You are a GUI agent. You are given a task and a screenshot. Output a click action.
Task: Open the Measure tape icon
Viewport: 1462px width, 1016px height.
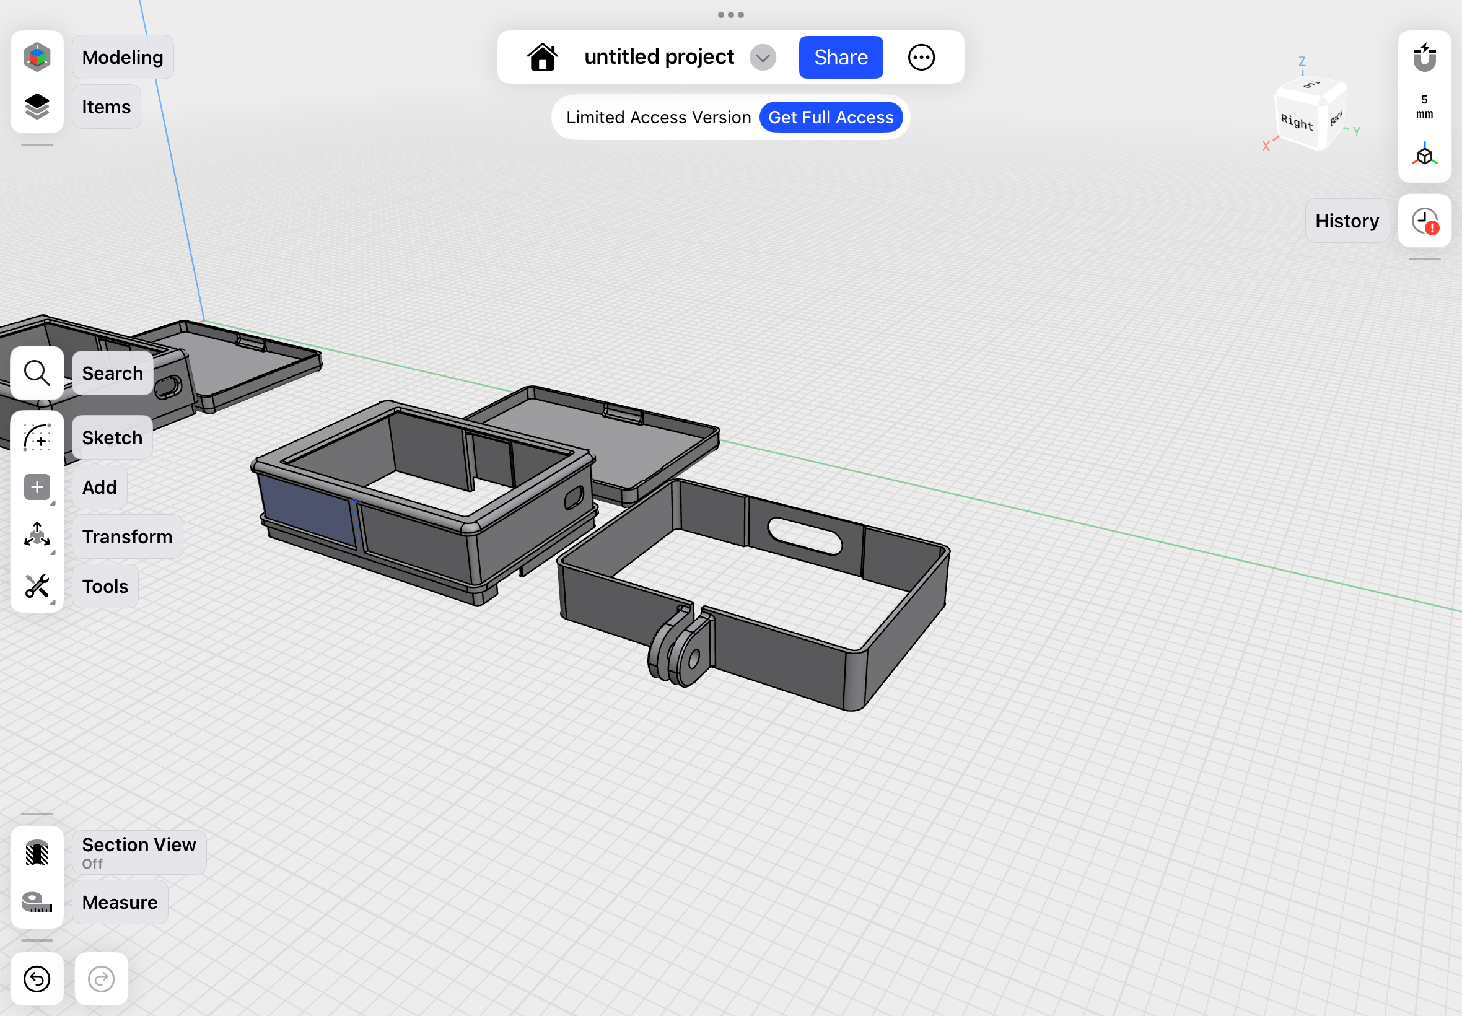37,902
